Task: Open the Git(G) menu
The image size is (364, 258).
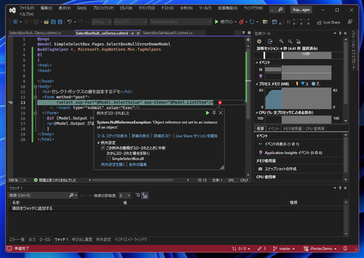Action: (x=82, y=8)
